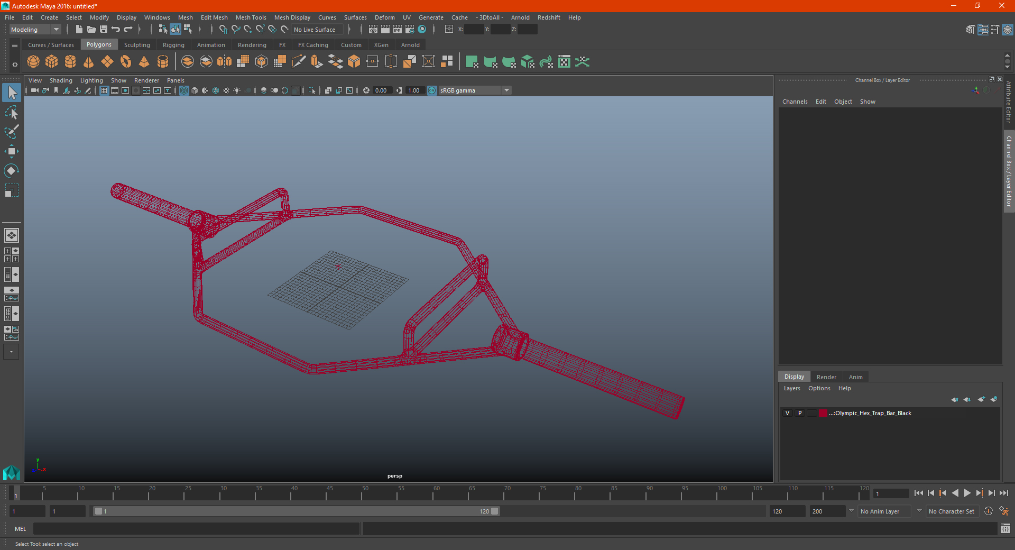The image size is (1015, 550).
Task: Open the Renderer viewport menu
Action: (146, 80)
